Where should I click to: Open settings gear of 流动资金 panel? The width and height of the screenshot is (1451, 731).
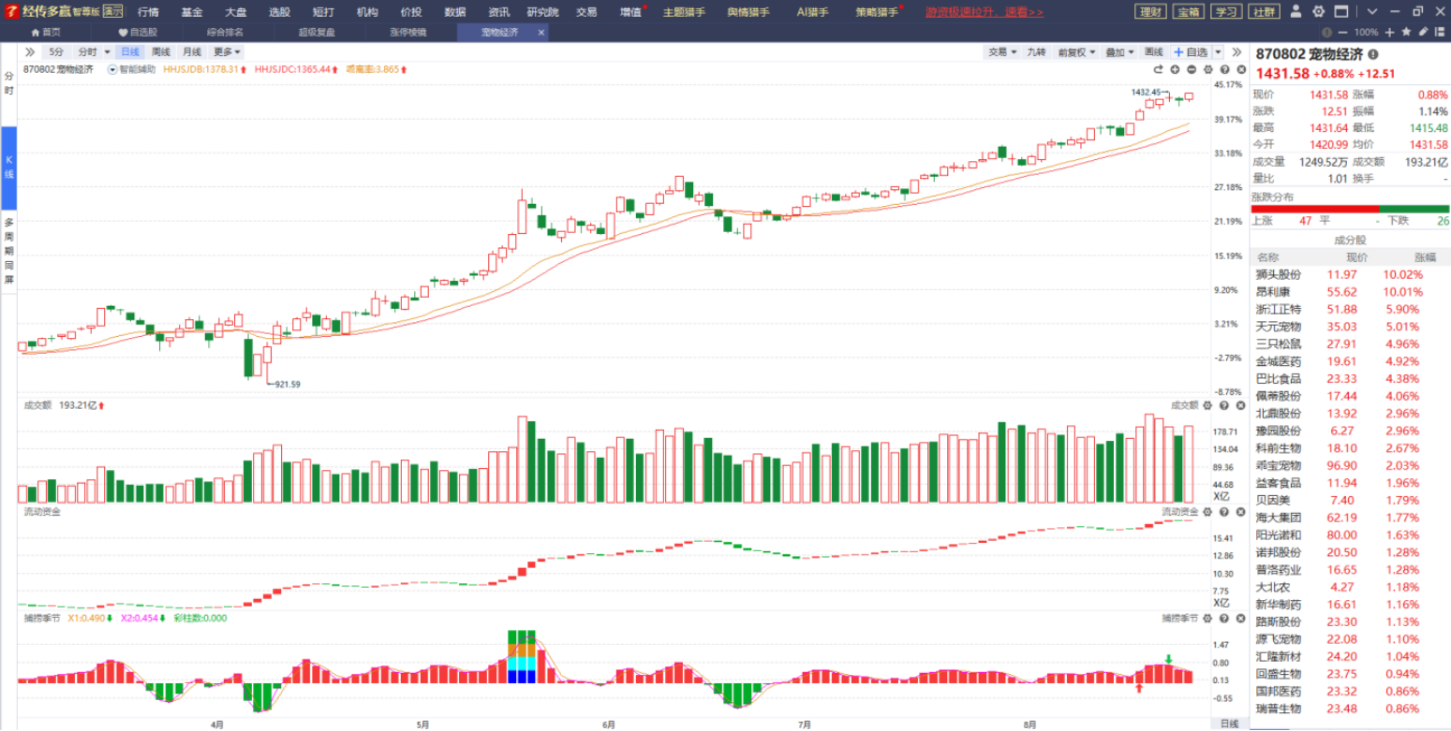(x=1207, y=512)
